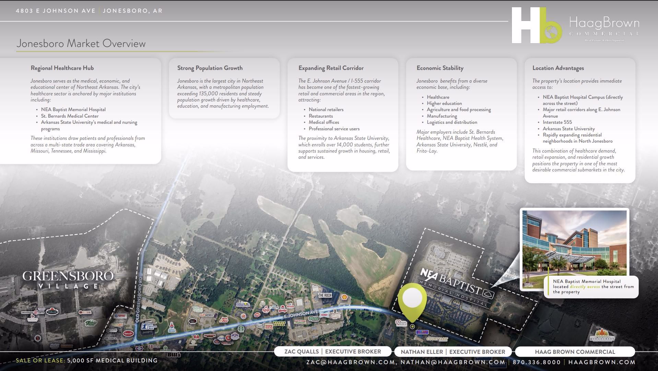Click the Courtyard hotel label

(437, 339)
